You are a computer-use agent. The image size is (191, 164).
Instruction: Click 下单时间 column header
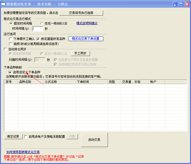click(x=92, y=82)
